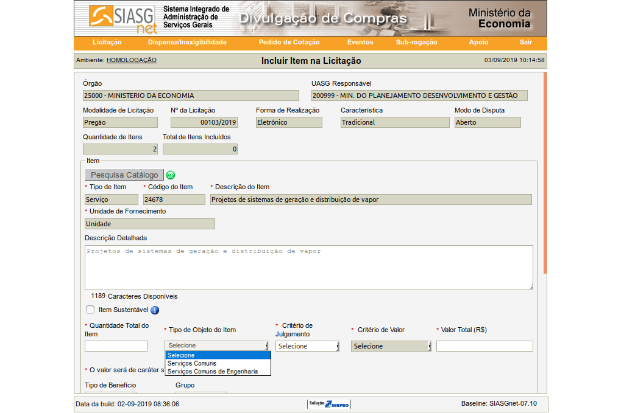Open the Critério de Valor dropdown
This screenshot has width=621, height=413.
391,346
